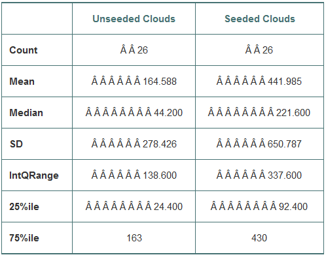Click the seeded median value 221.600
The width and height of the screenshot is (326, 257).
[293, 113]
